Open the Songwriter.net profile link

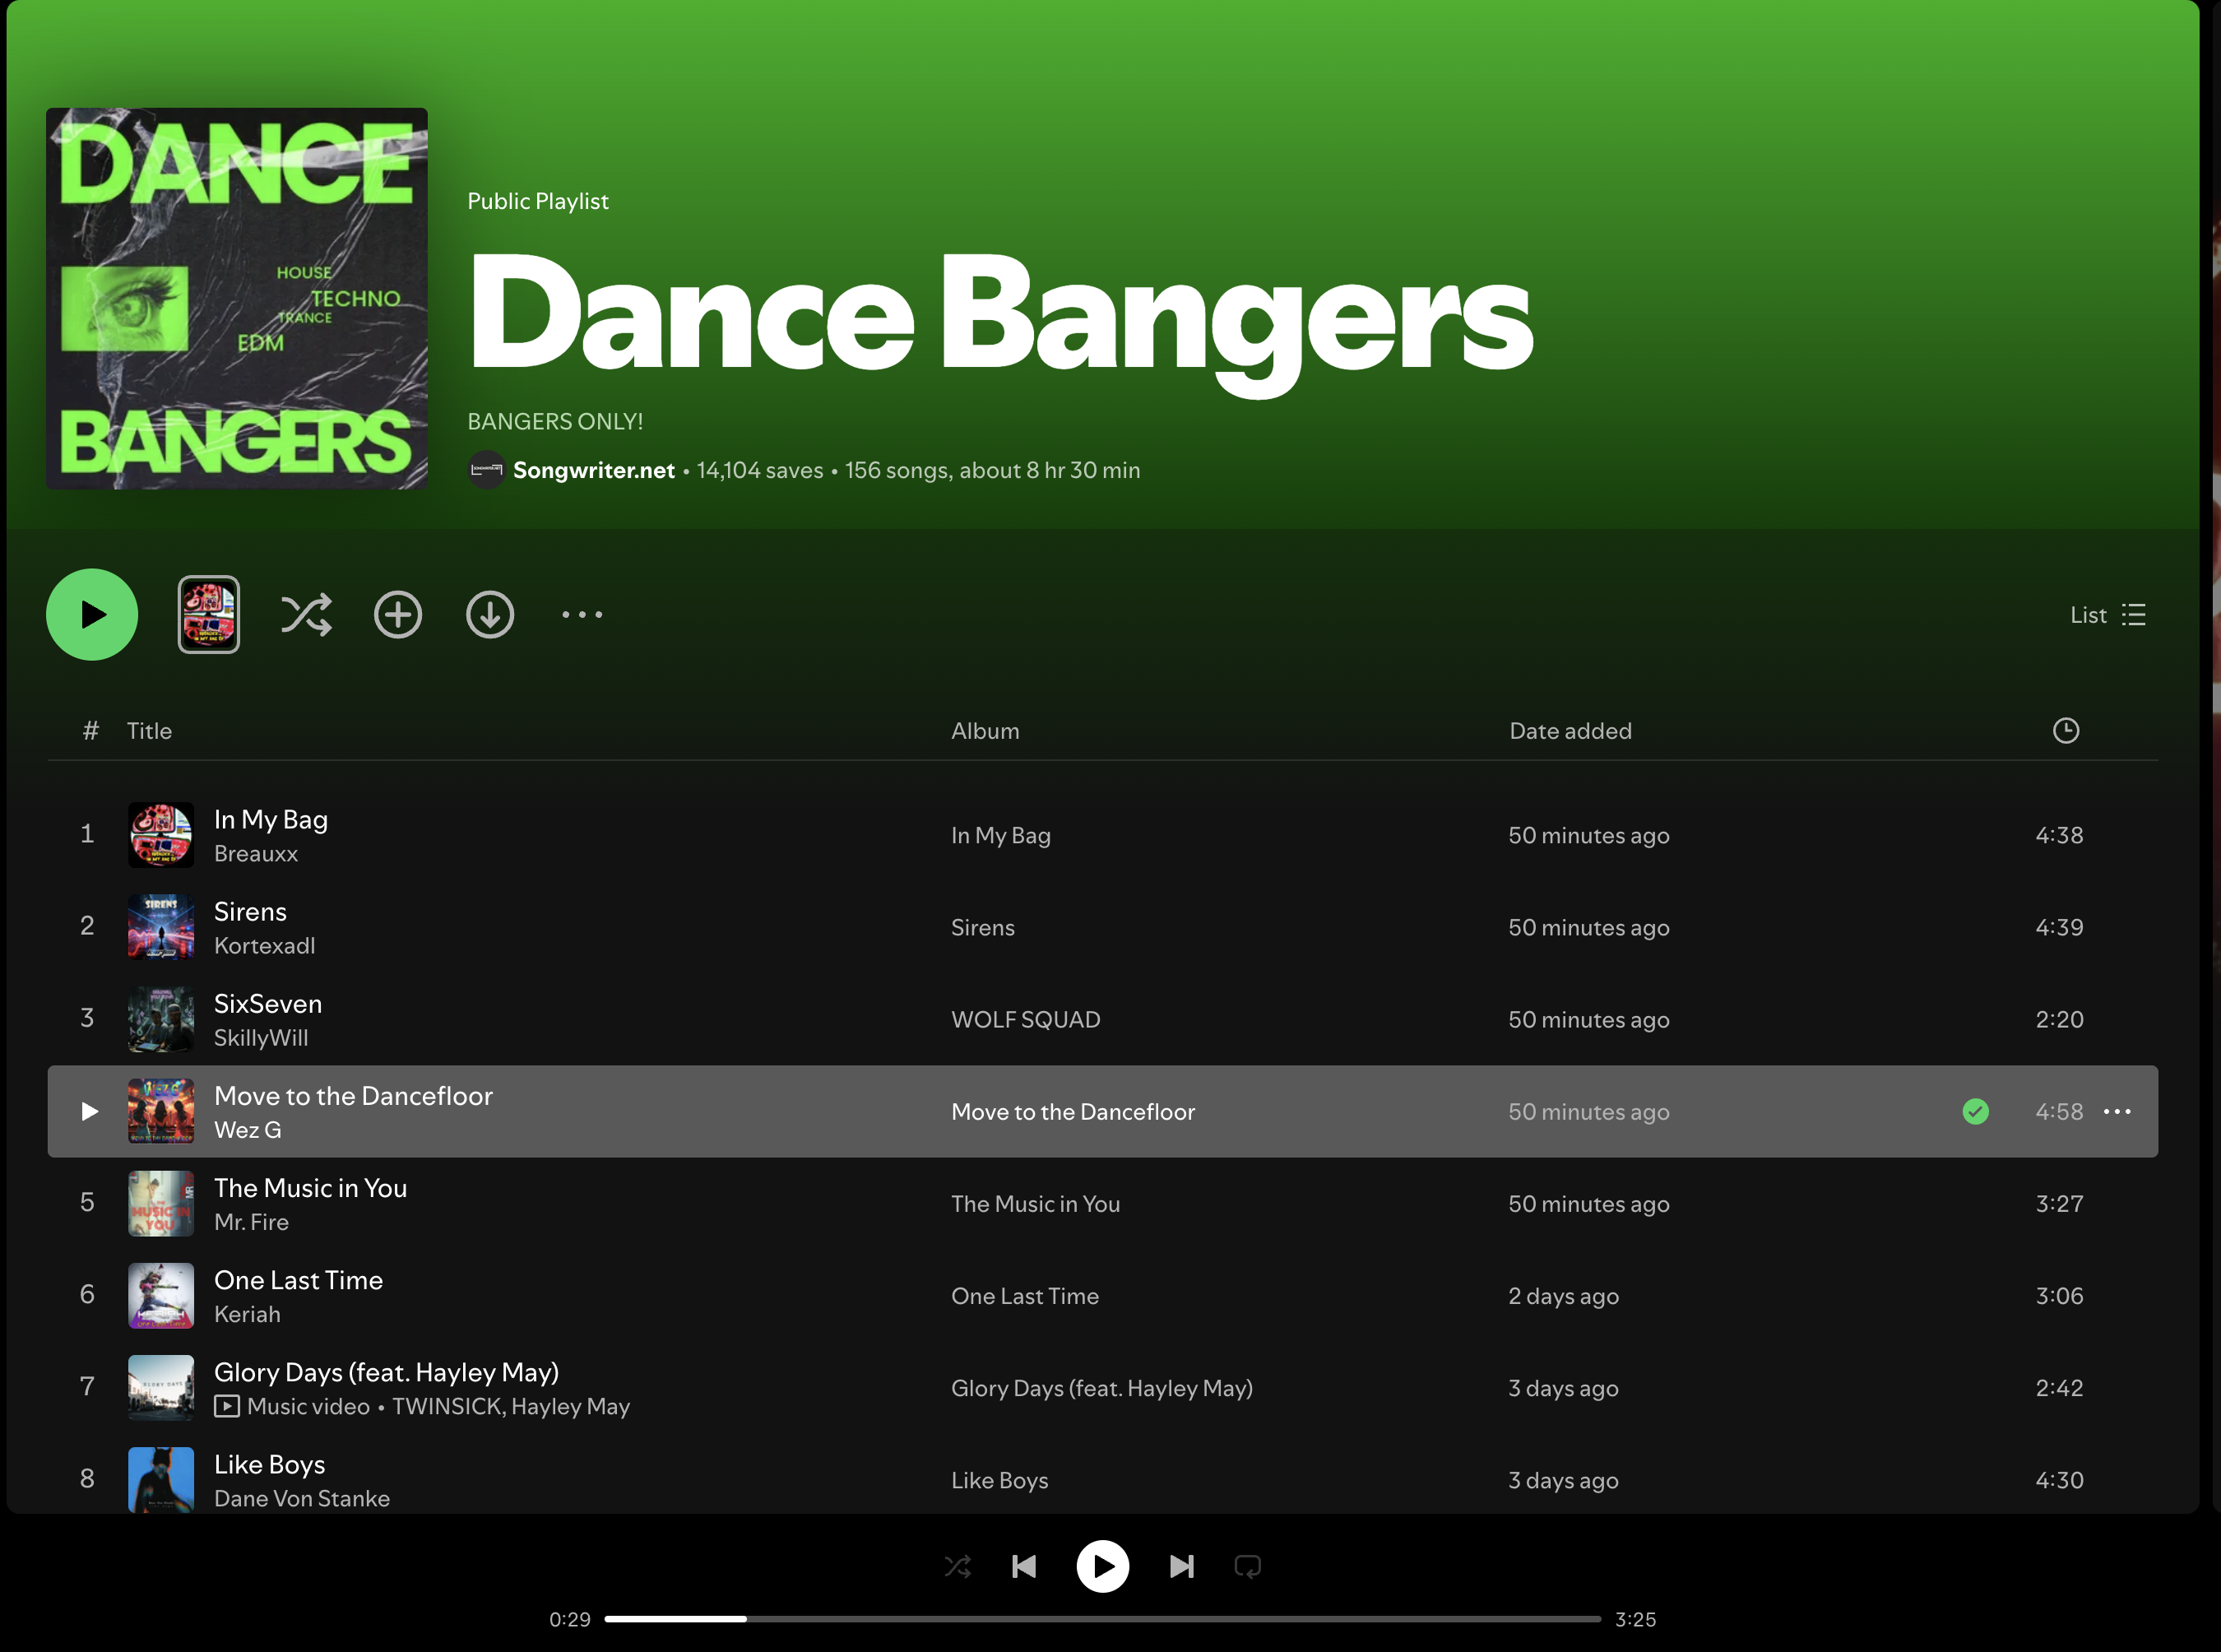(x=593, y=470)
